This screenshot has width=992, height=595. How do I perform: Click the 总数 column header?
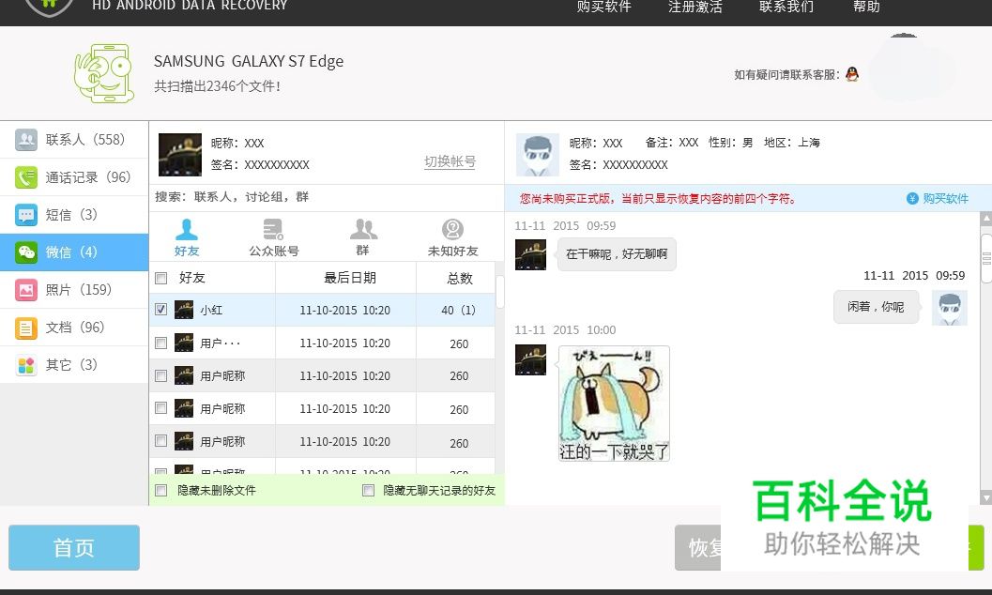tap(459, 278)
